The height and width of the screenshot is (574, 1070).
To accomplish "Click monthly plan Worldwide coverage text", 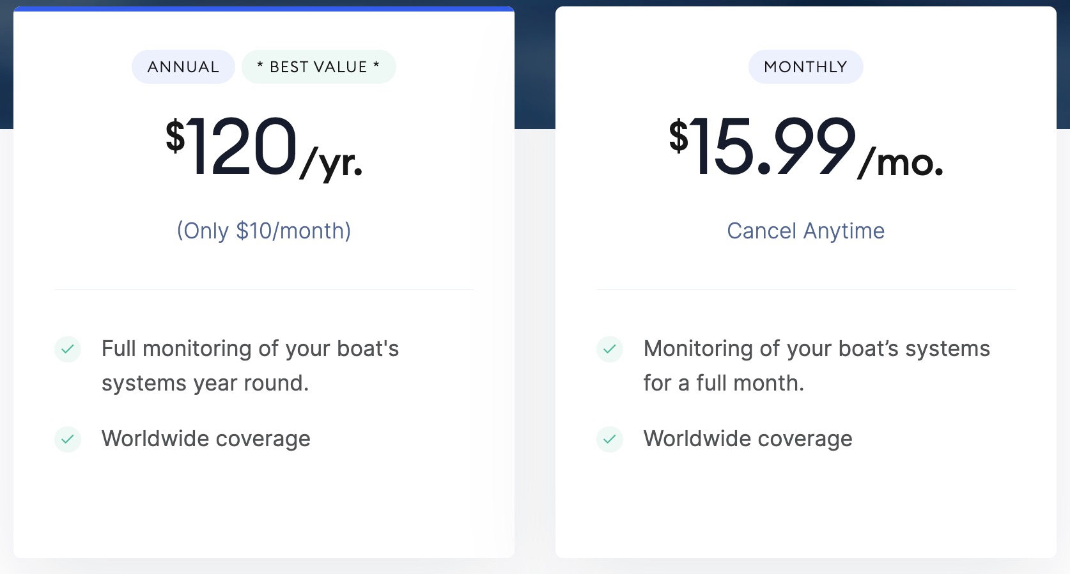I will tap(748, 438).
